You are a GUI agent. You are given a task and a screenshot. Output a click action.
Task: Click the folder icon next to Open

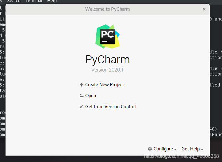tap(82, 96)
